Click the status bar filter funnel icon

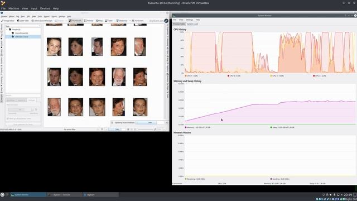102,129
